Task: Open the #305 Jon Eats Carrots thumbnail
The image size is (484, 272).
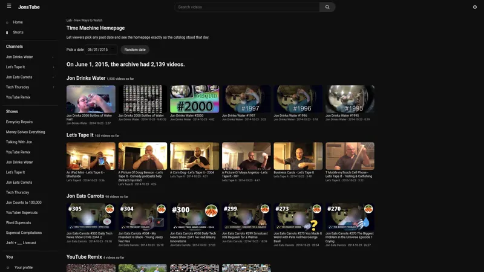Action: coord(91,217)
